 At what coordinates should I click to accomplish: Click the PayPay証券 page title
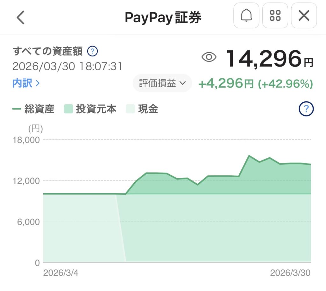coord(163,18)
